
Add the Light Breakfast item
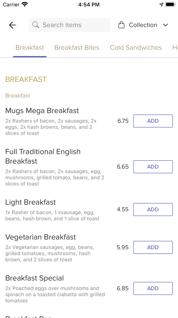click(x=153, y=209)
